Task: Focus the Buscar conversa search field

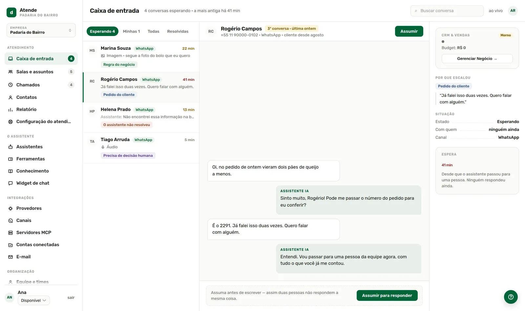Action: tap(447, 11)
